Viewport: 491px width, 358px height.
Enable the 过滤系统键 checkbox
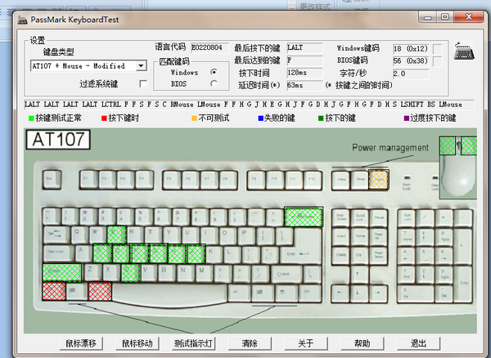click(x=142, y=84)
